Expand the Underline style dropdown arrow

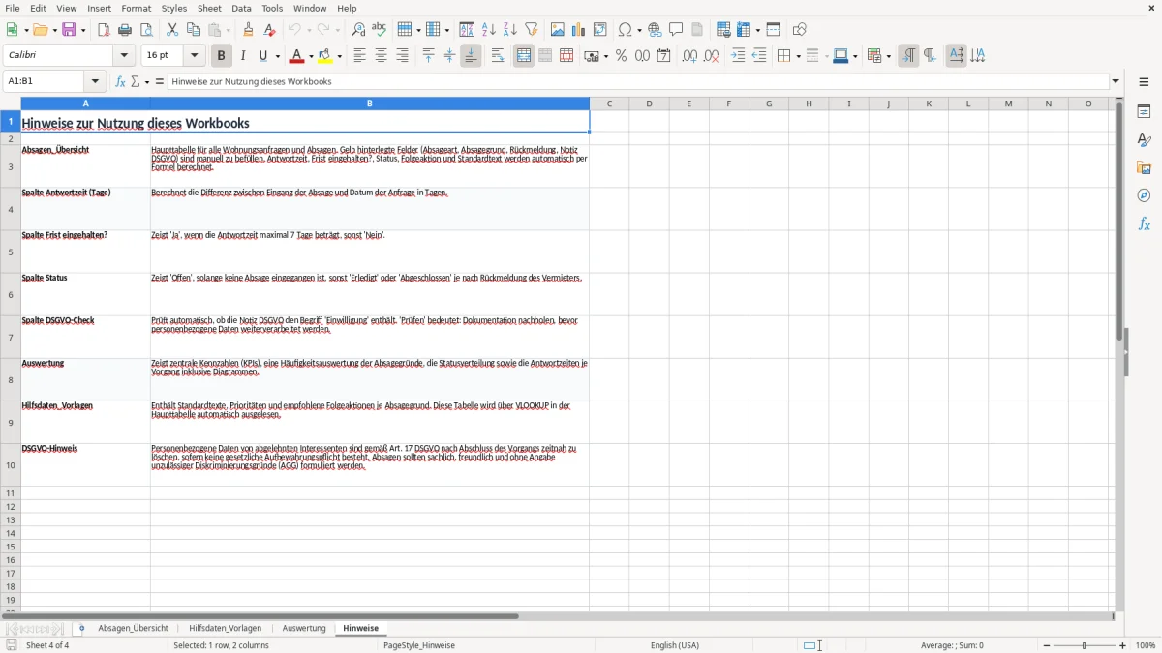(x=277, y=56)
